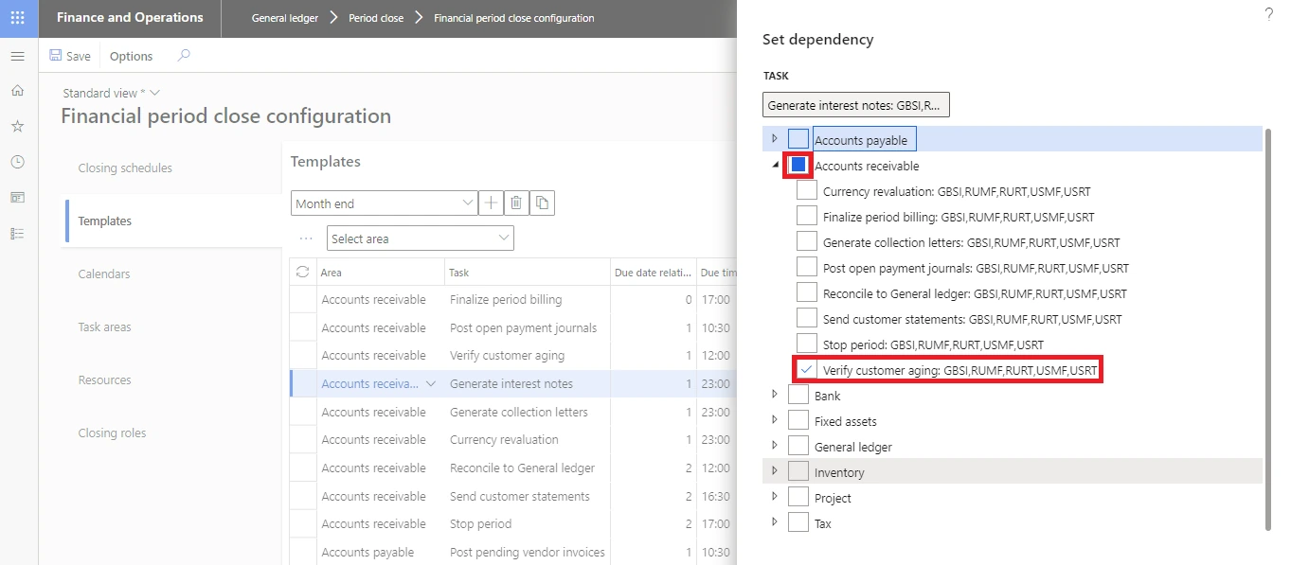This screenshot has width=1291, height=565.
Task: Click the Generate interest notes task field
Action: pyautogui.click(x=856, y=105)
